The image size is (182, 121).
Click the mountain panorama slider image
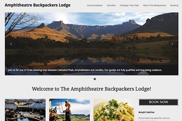pyautogui.click(x=92, y=38)
